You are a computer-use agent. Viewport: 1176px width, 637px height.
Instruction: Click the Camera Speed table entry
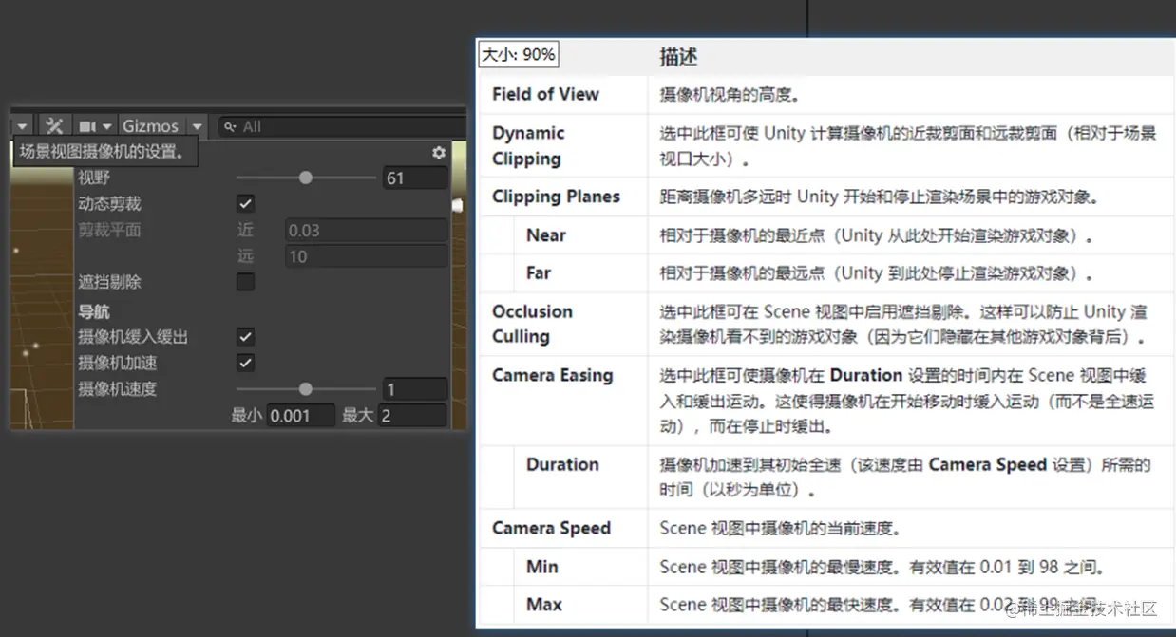[x=551, y=528]
